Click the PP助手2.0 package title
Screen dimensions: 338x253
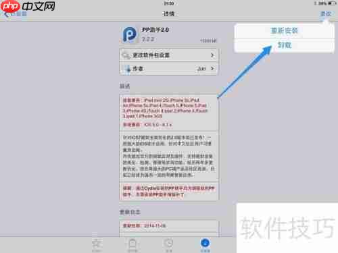tap(155, 30)
